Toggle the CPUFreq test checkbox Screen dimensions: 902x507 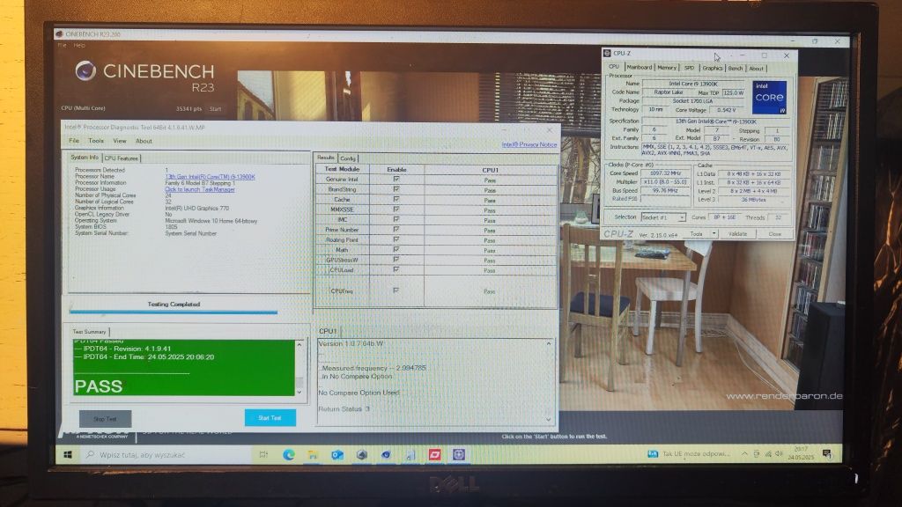click(x=396, y=290)
